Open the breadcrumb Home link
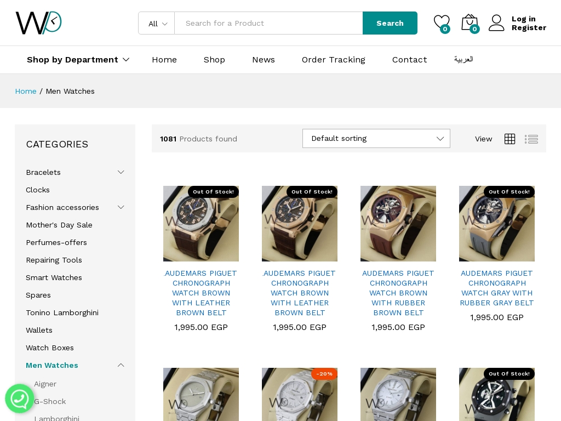 tap(26, 91)
